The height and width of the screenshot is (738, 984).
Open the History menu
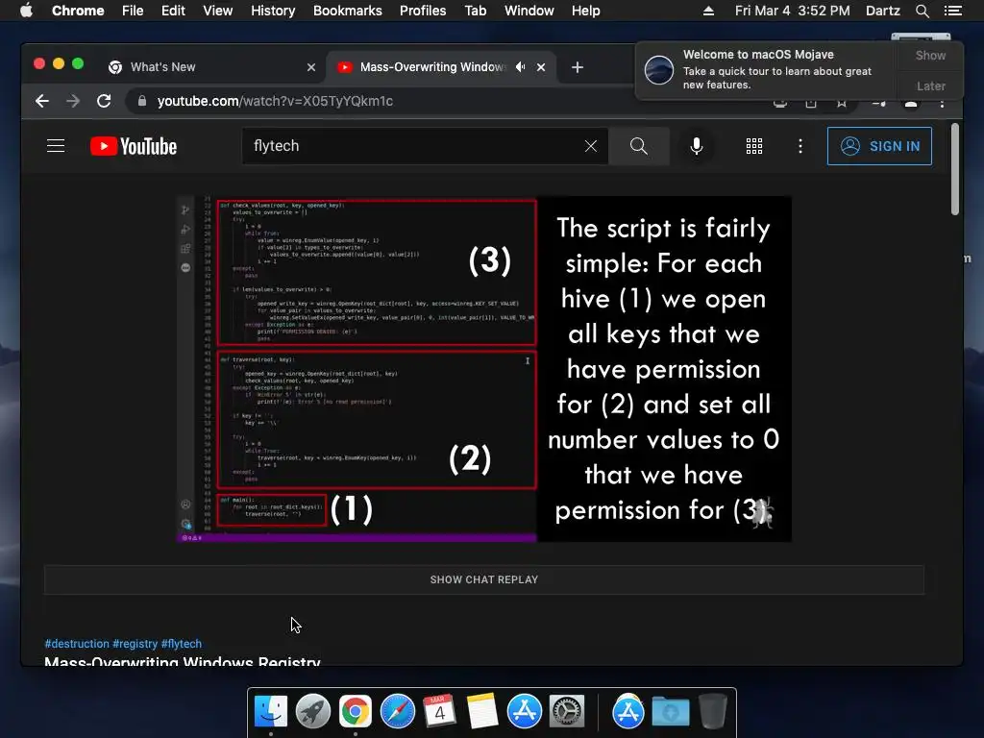point(273,11)
